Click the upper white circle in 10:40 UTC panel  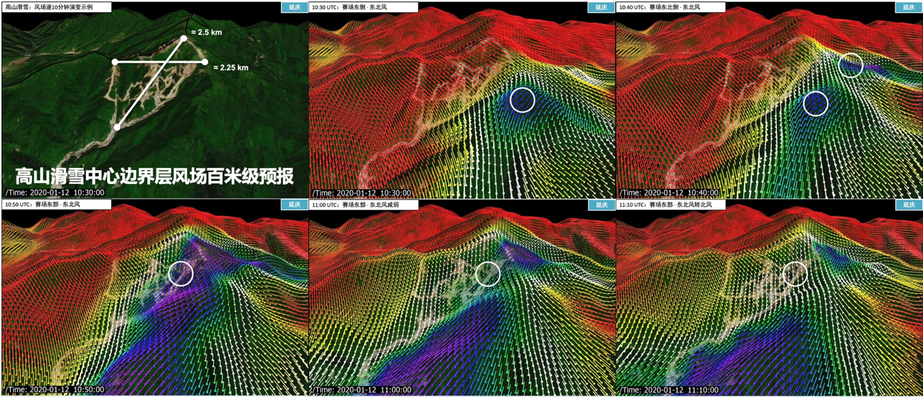pyautogui.click(x=850, y=65)
